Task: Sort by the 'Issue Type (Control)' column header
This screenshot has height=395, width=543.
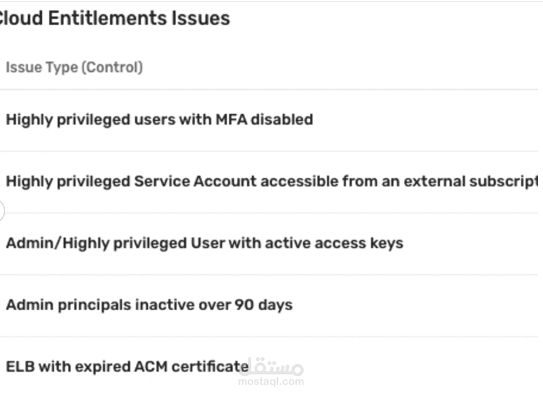Action: 74,67
